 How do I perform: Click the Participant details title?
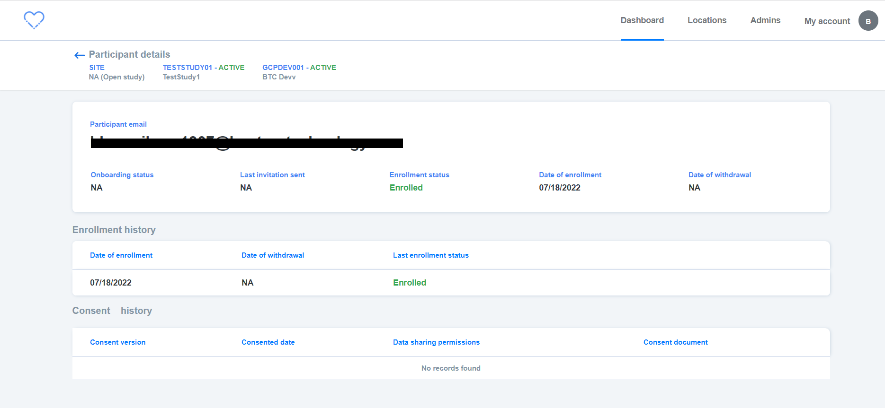coord(129,54)
